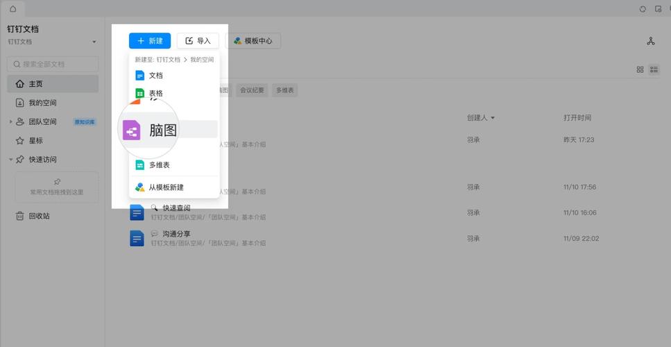Expand the 钉钉文档 workspace dropdown
Viewport: 671px width, 347px height.
coord(94,42)
